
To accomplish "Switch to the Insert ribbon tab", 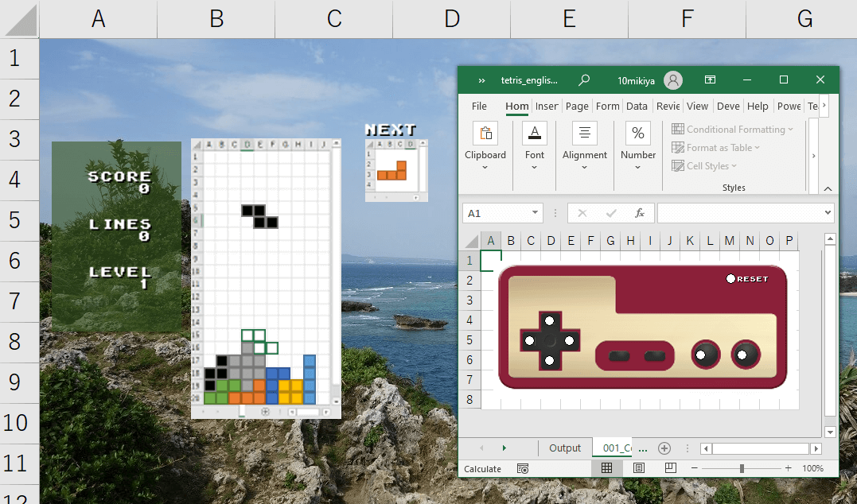I will [547, 106].
